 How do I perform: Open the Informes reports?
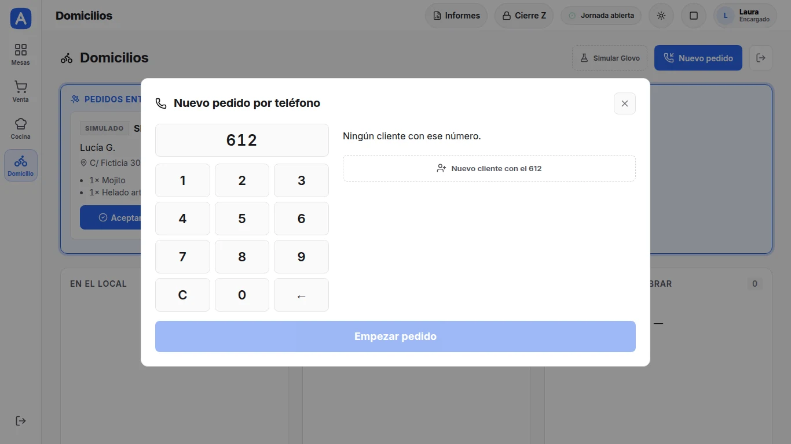point(456,16)
